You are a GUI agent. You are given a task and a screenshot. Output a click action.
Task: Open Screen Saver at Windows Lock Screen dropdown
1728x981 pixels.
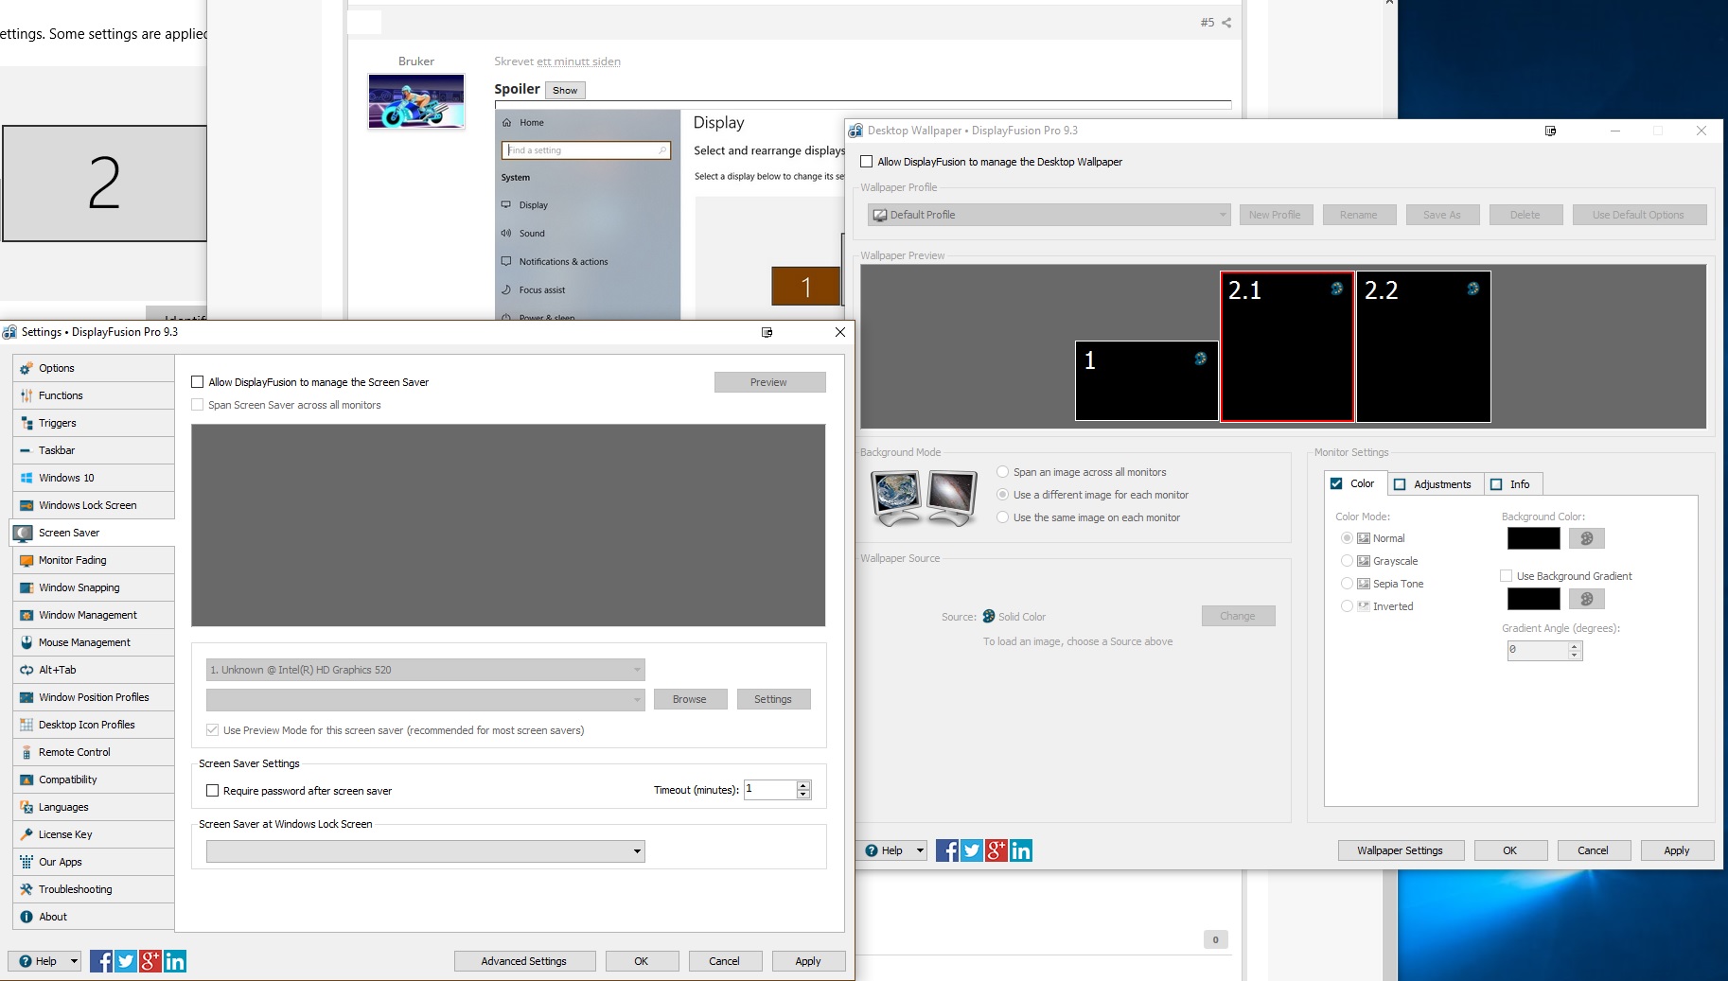426,851
